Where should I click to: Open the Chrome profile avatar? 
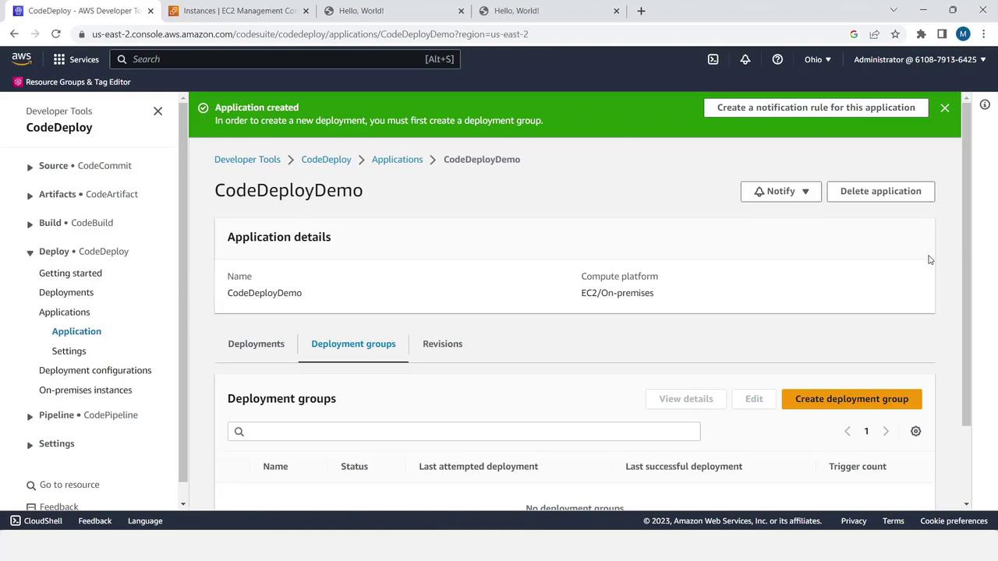[963, 34]
